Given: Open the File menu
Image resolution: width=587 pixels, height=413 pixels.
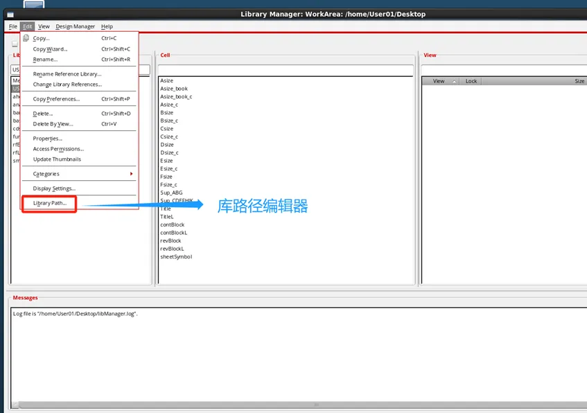Looking at the screenshot, I should (13, 26).
